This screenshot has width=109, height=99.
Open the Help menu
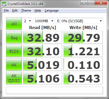pyautogui.click(x=38, y=10)
